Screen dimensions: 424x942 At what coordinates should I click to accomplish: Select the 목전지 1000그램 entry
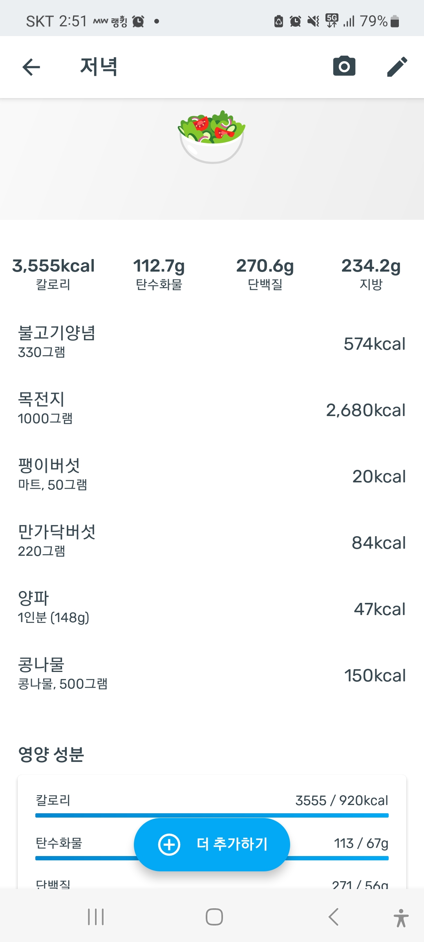coord(212,409)
